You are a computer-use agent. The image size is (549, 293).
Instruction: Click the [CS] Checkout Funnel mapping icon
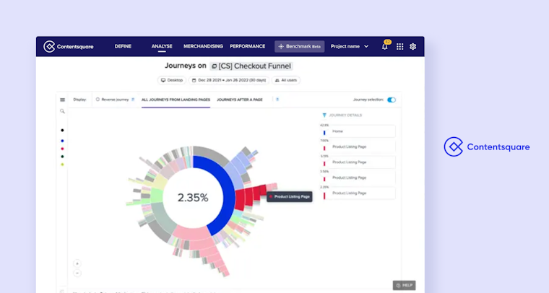click(x=215, y=66)
